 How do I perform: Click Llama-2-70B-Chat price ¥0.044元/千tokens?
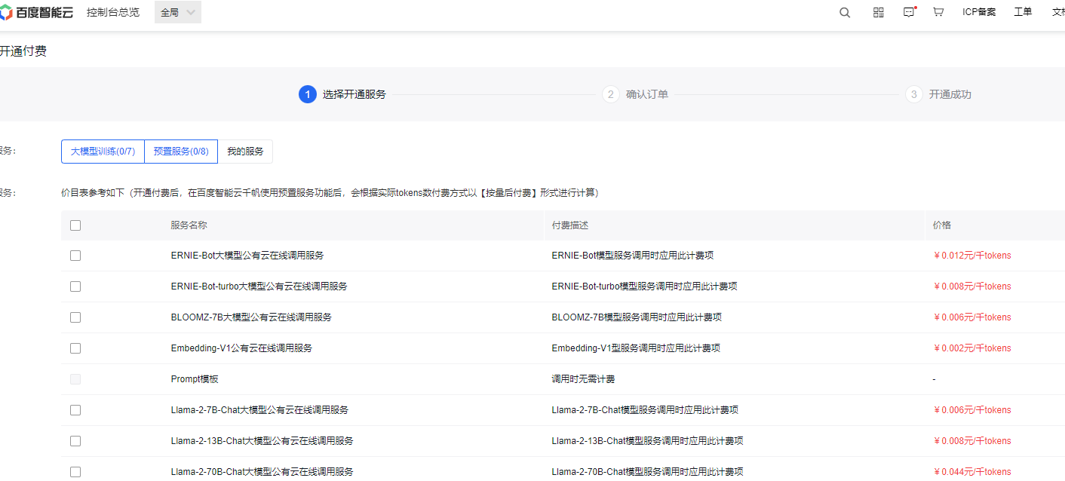coord(972,472)
